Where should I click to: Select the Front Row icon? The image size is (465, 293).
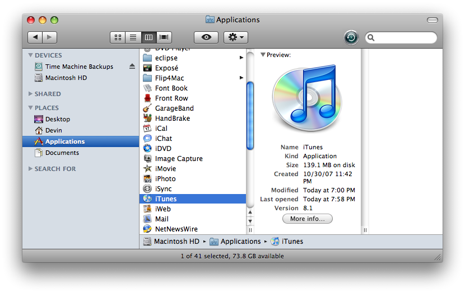(x=147, y=98)
